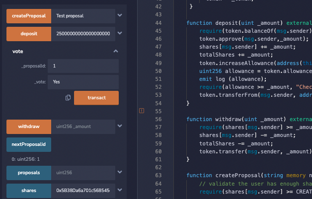Click line number 63 in the gutter
The width and height of the screenshot is (312, 199).
158,175
